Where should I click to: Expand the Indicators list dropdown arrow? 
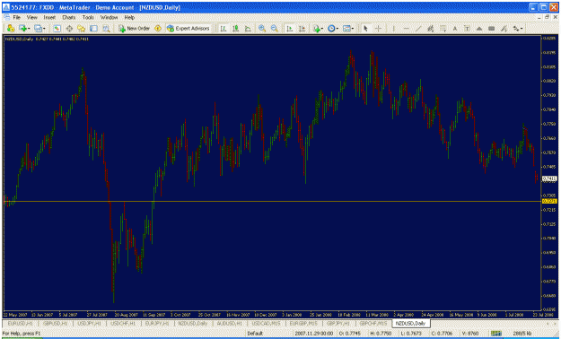321,29
